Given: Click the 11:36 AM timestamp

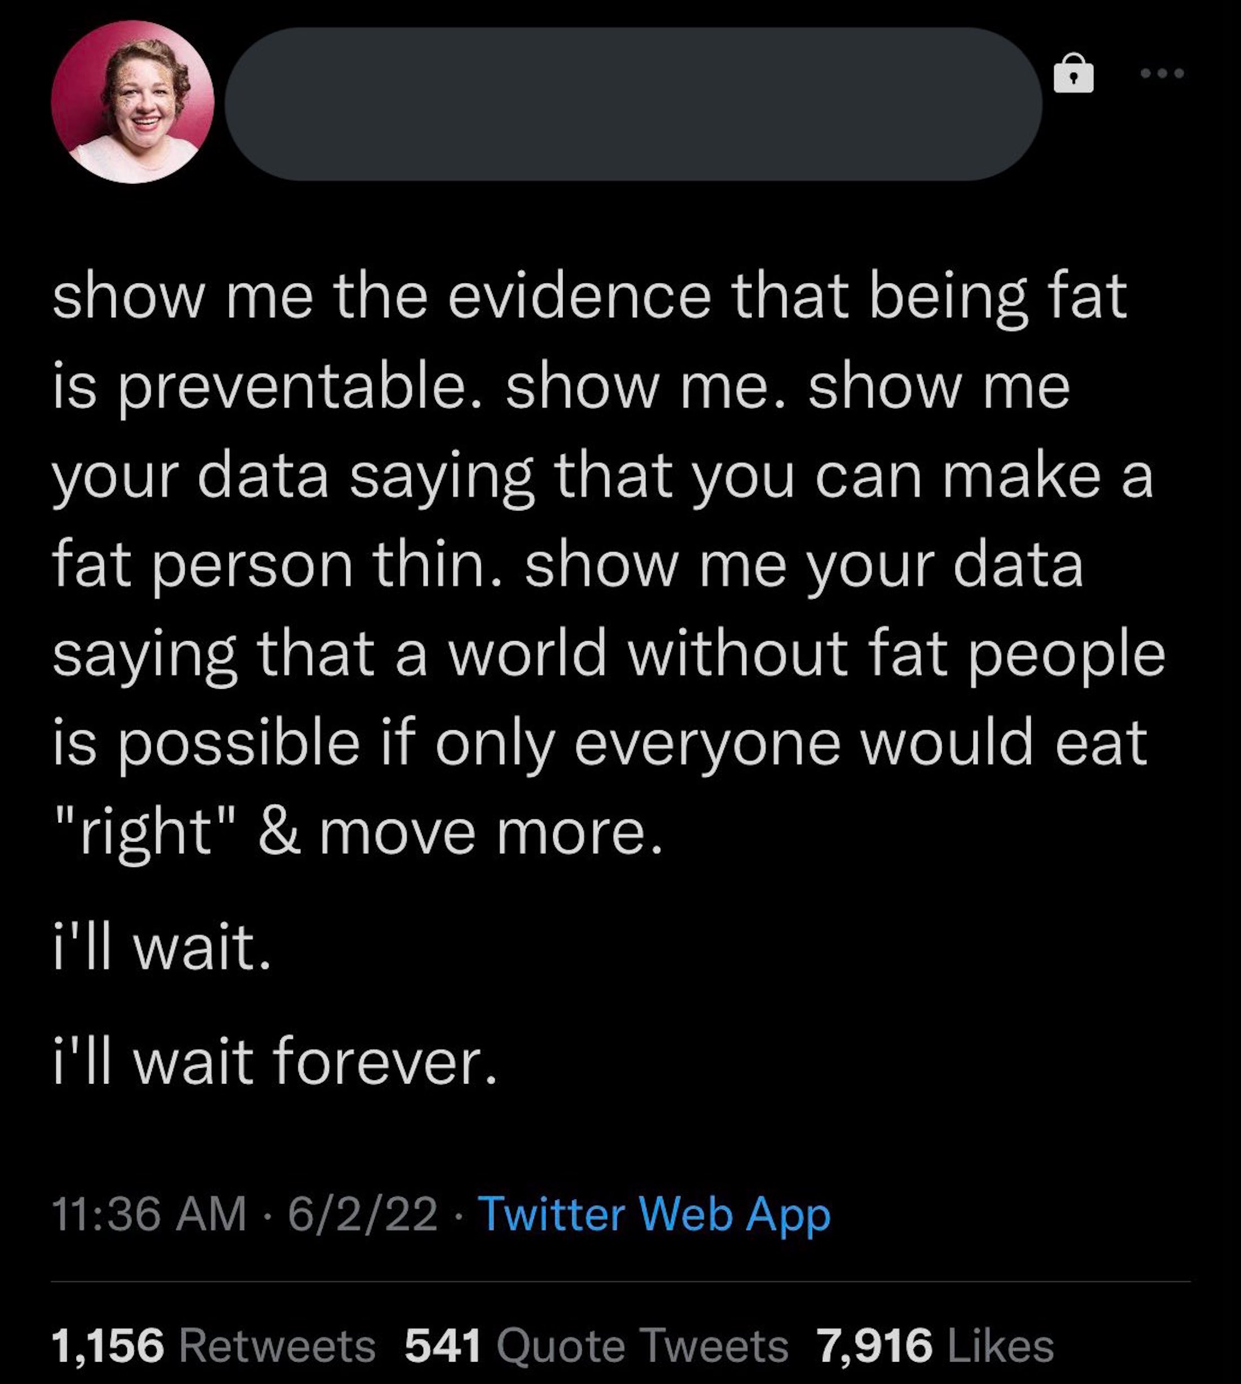Looking at the screenshot, I should point(149,1214).
